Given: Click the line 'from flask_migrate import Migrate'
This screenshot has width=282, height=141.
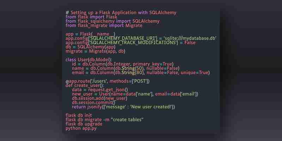Looking at the screenshot, I should click(104, 26).
